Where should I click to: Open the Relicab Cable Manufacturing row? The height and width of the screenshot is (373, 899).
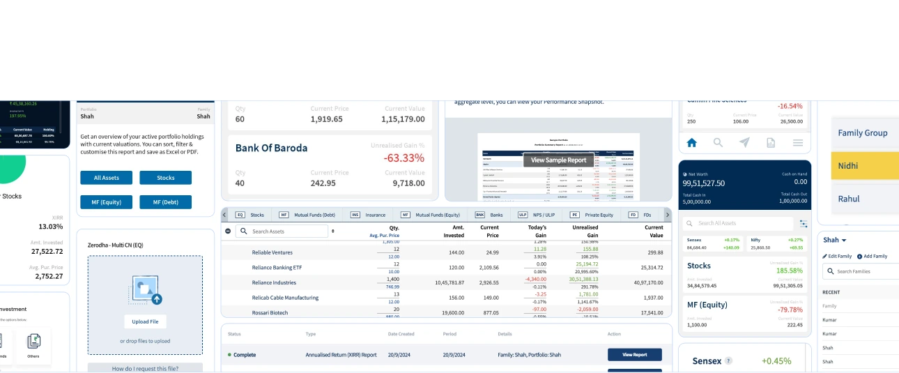[446, 298]
